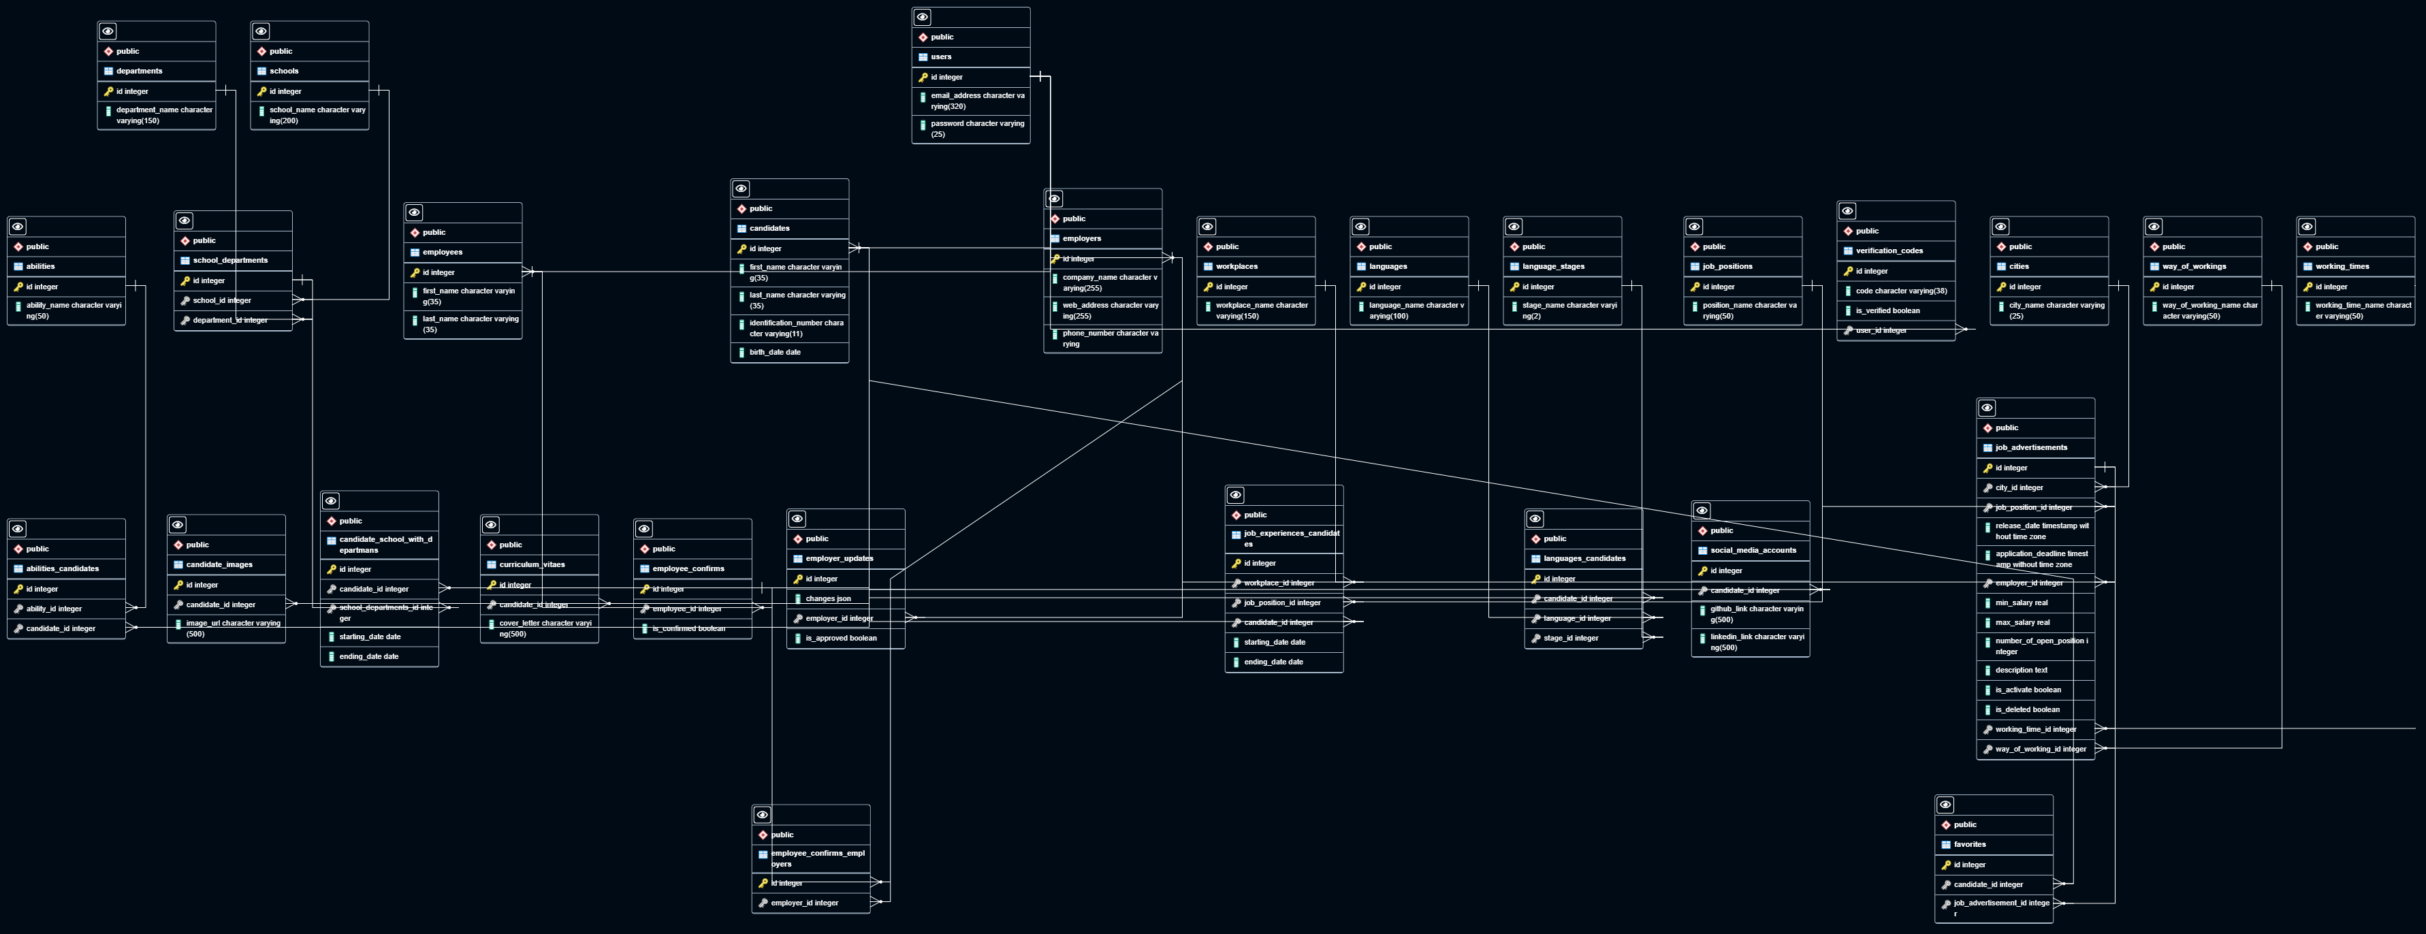The image size is (2426, 934).
Task: Click foreign key icon of user_id in verification_codes
Action: point(1848,330)
